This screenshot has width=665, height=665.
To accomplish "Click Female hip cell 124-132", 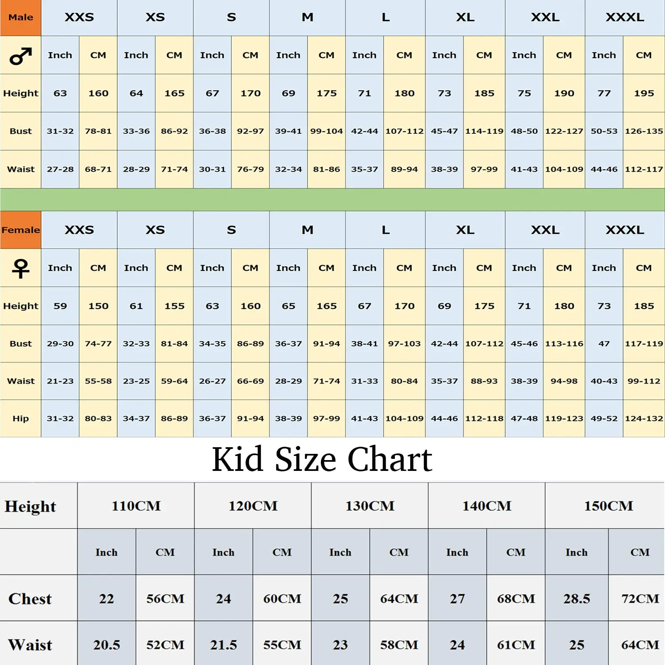I will (644, 419).
